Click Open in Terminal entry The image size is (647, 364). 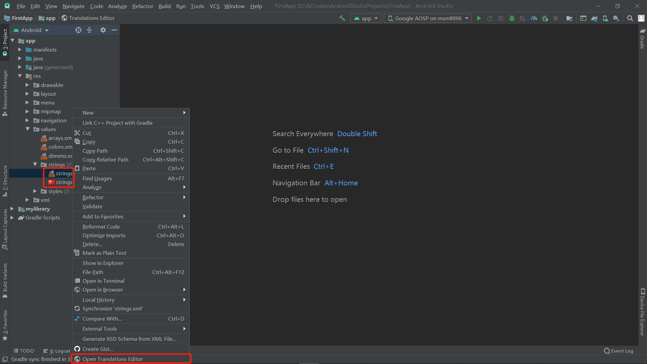pos(131,281)
